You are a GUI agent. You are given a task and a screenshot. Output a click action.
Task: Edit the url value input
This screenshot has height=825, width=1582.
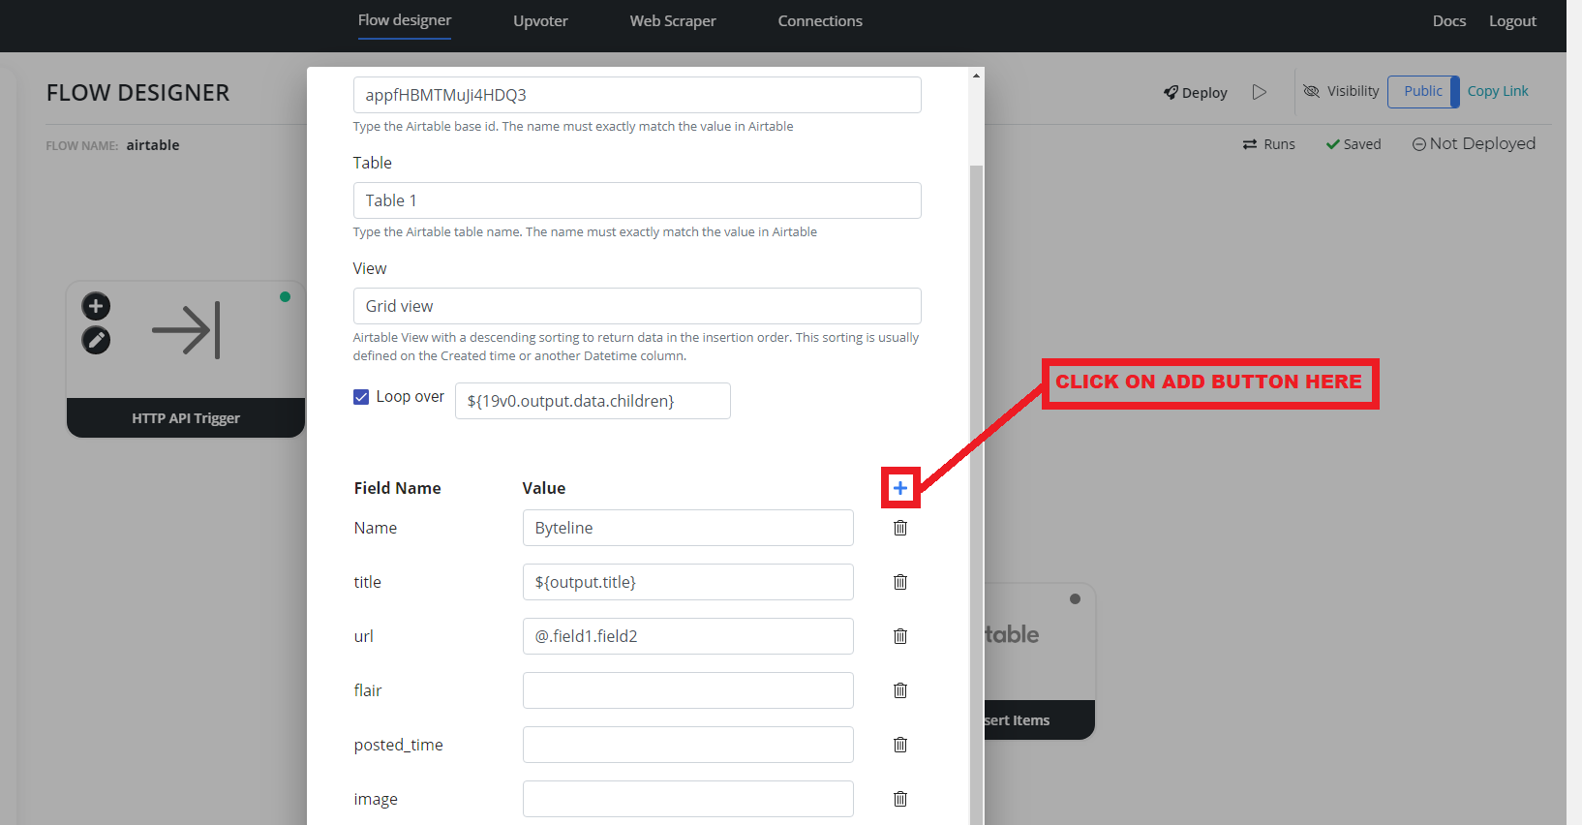point(688,636)
